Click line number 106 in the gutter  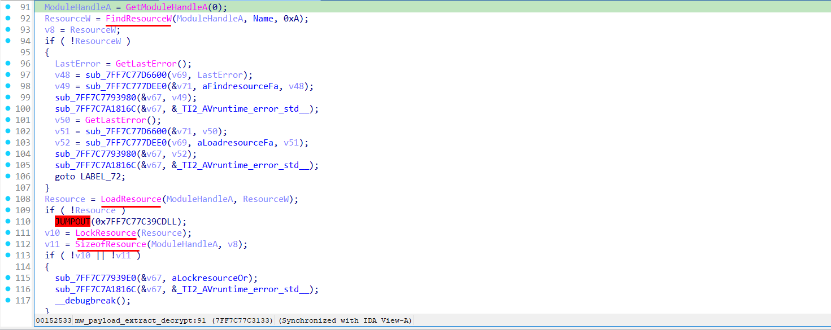(23, 177)
